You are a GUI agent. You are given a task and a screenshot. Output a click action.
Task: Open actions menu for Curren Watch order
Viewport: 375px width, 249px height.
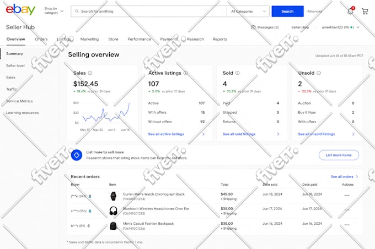347,195
